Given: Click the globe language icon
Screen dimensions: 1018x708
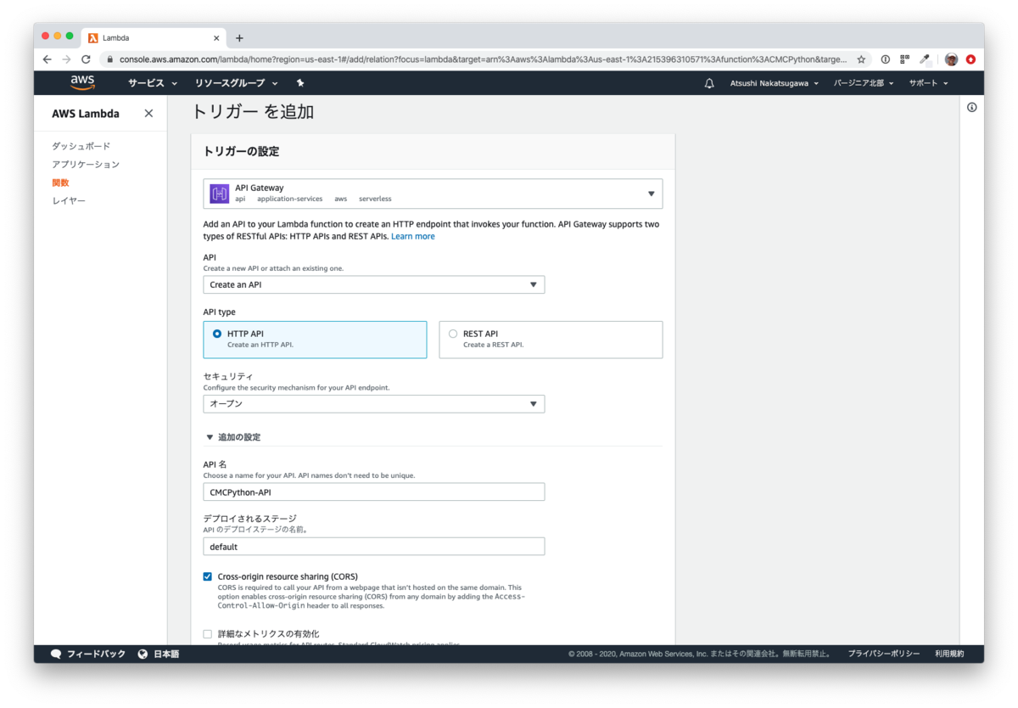Looking at the screenshot, I should click(x=143, y=654).
